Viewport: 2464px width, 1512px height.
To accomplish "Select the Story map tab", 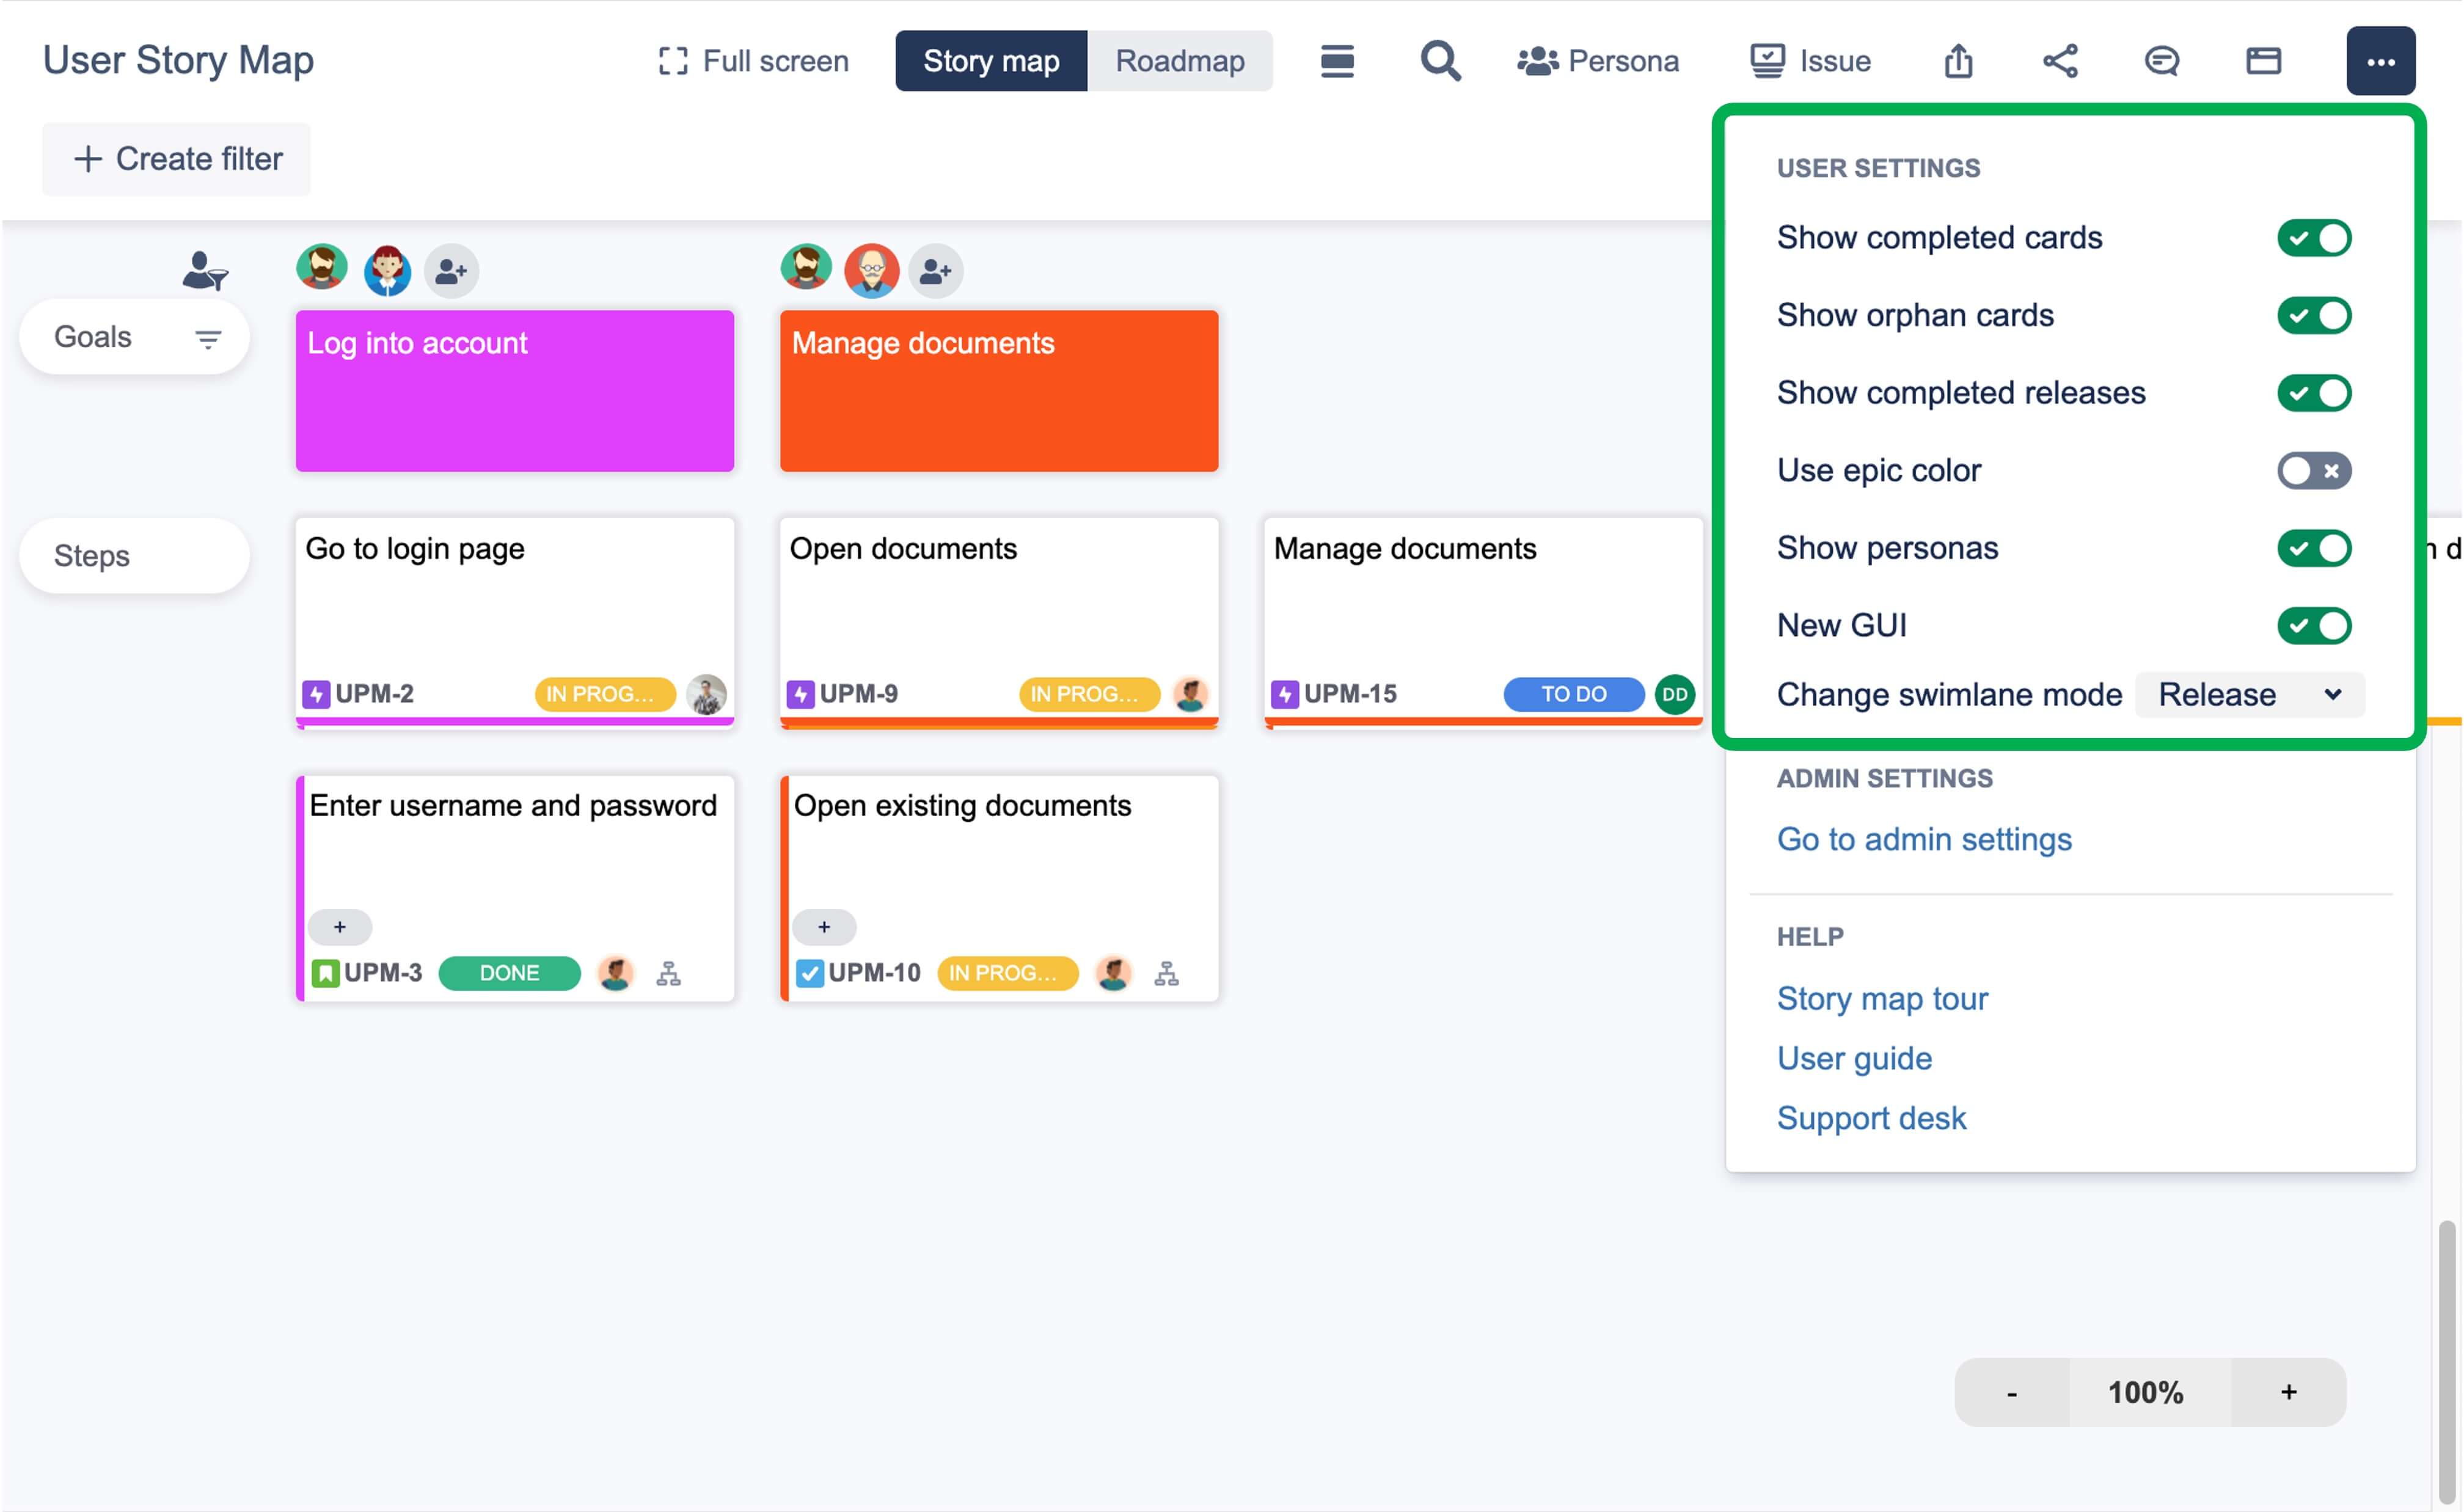I will pyautogui.click(x=991, y=61).
